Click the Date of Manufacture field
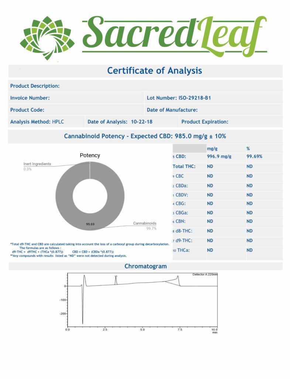 [x=172, y=110]
